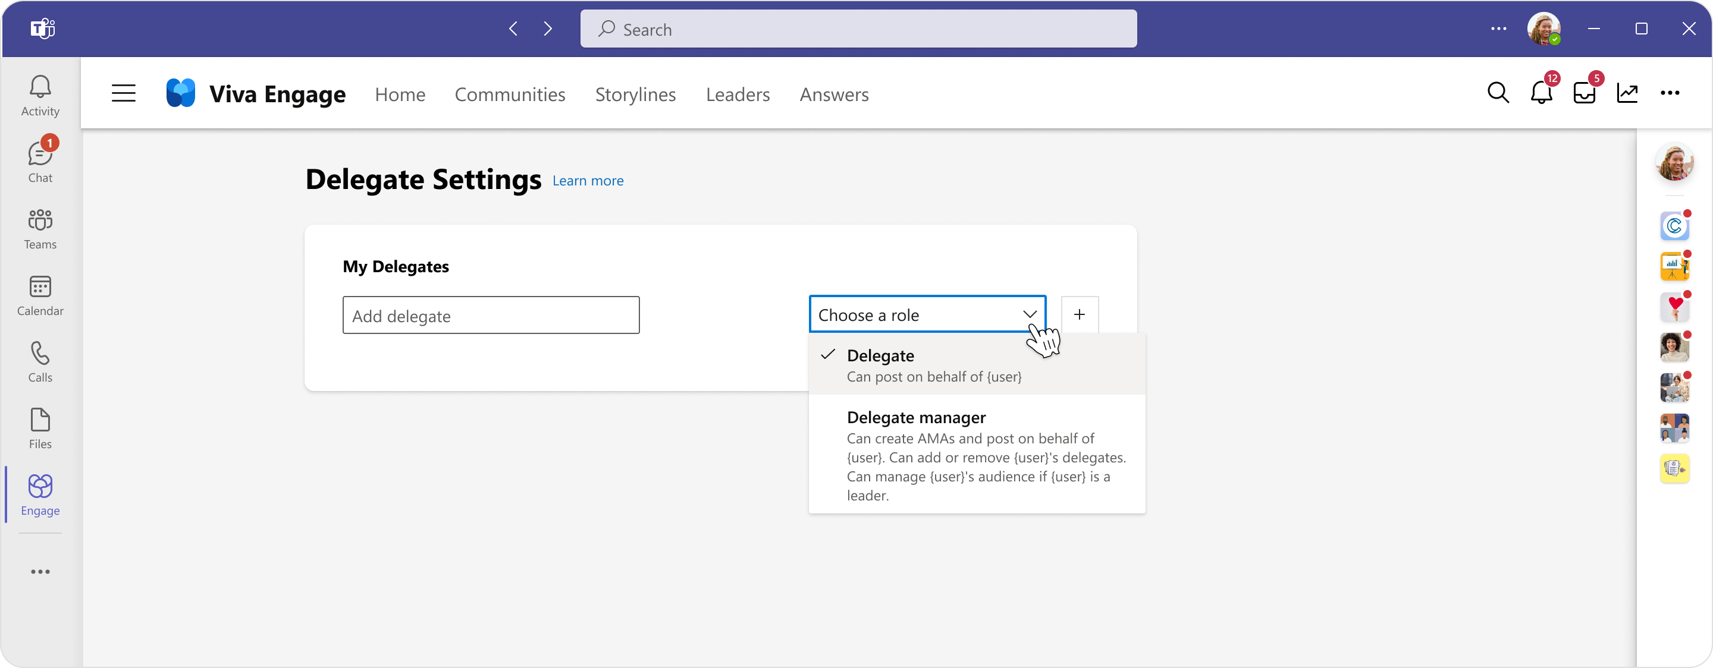
Task: Click the Learn more link
Action: tap(586, 180)
